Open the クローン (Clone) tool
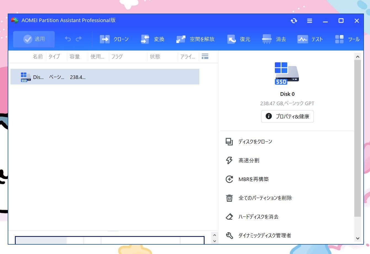 tap(114, 39)
